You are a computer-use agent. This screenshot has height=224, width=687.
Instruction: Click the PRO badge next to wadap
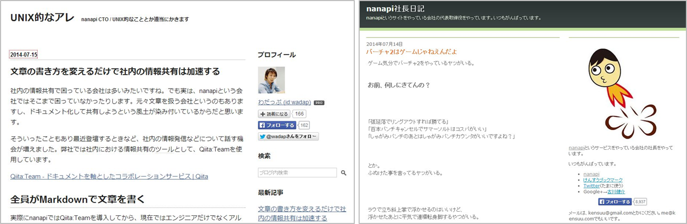[x=319, y=103]
